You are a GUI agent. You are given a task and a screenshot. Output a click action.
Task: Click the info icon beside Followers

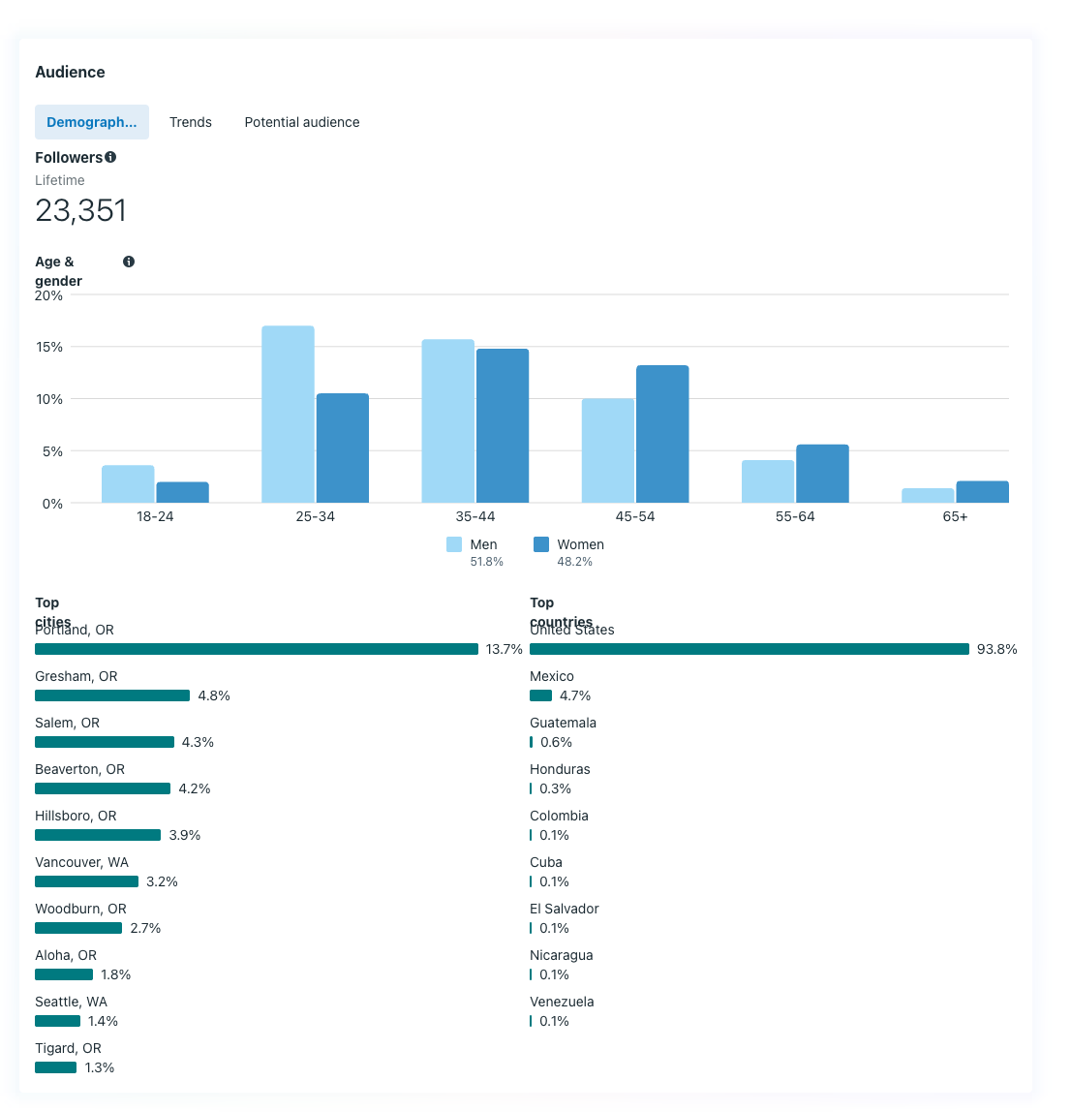click(x=110, y=157)
